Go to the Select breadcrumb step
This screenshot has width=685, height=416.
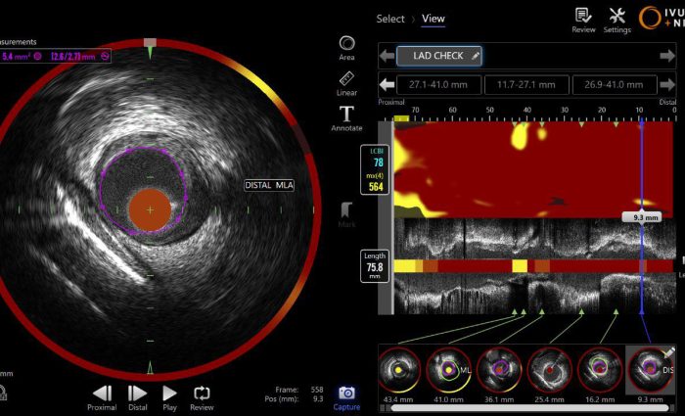point(390,19)
